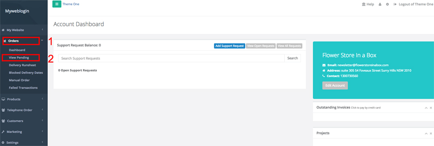This screenshot has width=434, height=146.
Task: Expand the My Website menu
Action: click(24, 30)
